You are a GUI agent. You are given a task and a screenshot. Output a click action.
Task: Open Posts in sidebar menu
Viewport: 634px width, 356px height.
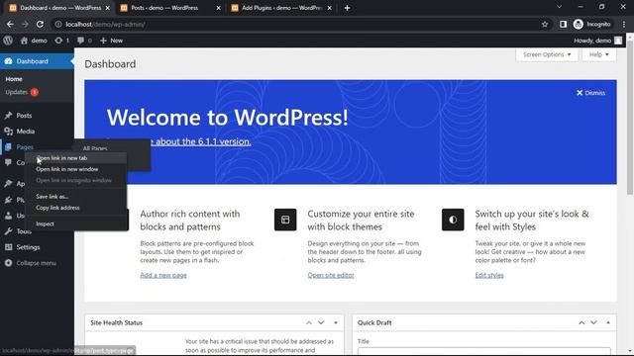point(24,116)
